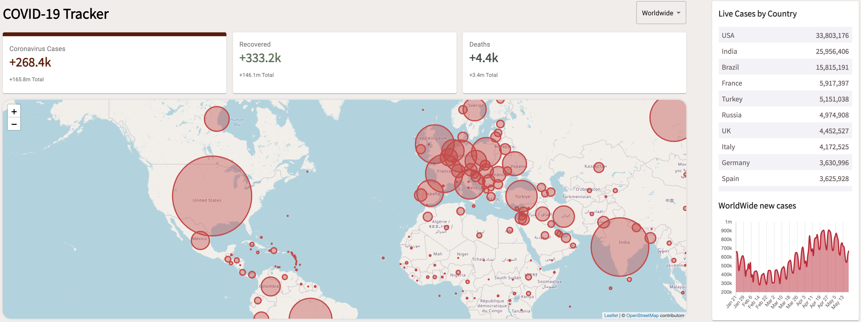
Task: Click the Türkiye circle marker
Action: pyautogui.click(x=521, y=196)
